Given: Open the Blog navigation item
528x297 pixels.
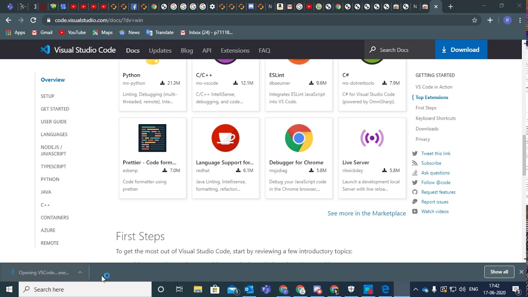Looking at the screenshot, I should point(187,50).
